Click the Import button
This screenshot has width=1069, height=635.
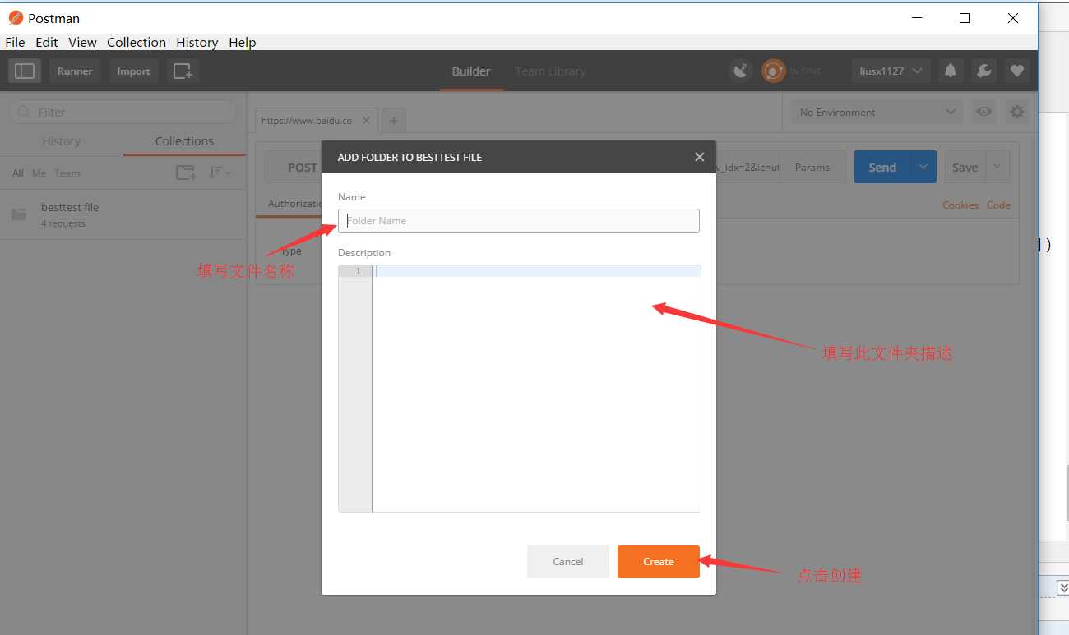pyautogui.click(x=133, y=71)
